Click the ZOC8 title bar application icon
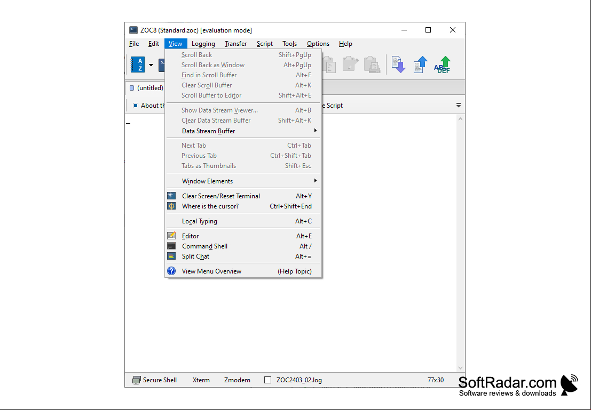 (x=133, y=30)
